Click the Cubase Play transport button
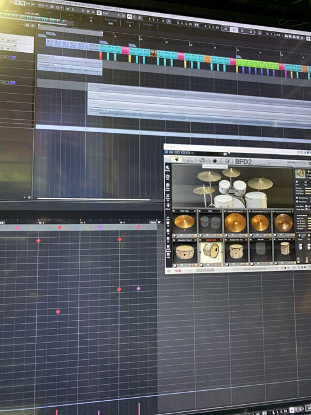 click(242, 31)
